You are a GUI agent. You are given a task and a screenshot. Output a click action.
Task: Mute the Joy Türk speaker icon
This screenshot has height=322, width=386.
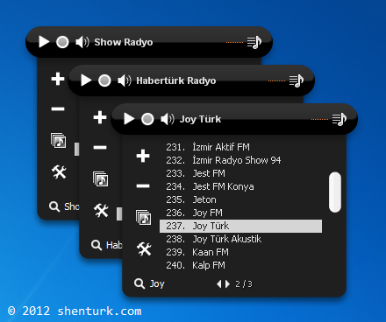[168, 119]
